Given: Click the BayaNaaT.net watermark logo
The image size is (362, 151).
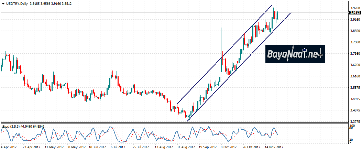Looking at the screenshot, I should tap(295, 54).
